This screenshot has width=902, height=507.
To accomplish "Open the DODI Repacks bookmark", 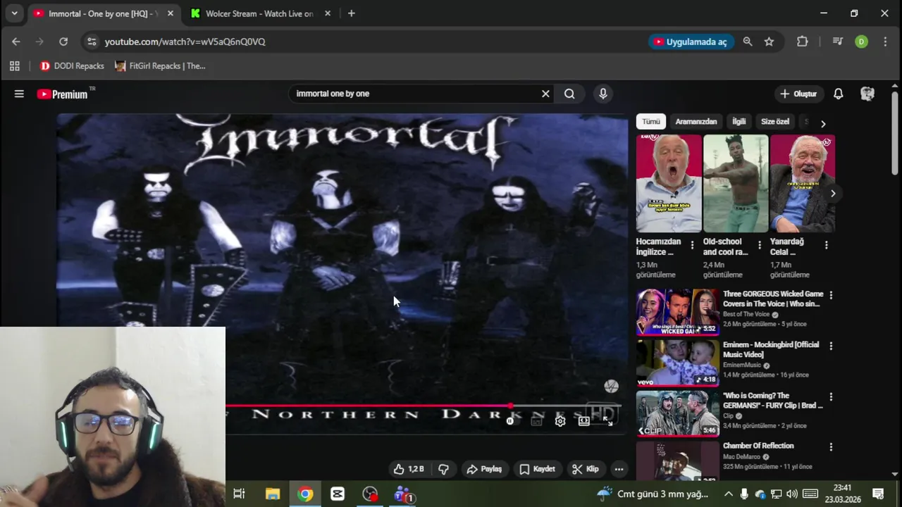I will pyautogui.click(x=72, y=66).
